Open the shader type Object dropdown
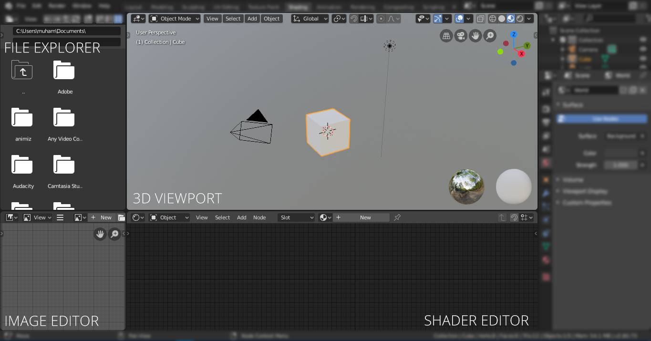The height and width of the screenshot is (341, 651). 169,217
